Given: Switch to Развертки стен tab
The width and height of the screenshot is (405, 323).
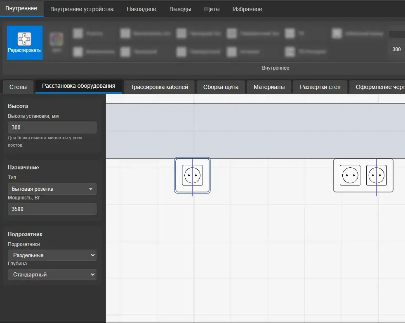Looking at the screenshot, I should pos(320,87).
